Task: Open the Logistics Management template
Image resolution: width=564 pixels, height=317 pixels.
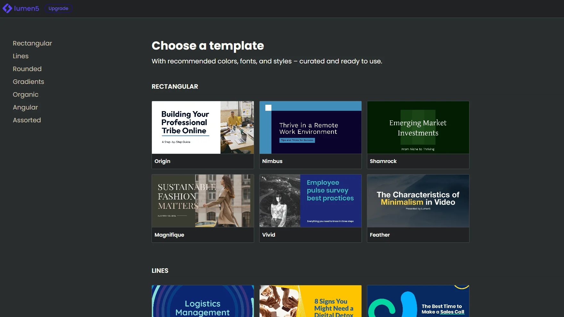Action: point(203,301)
